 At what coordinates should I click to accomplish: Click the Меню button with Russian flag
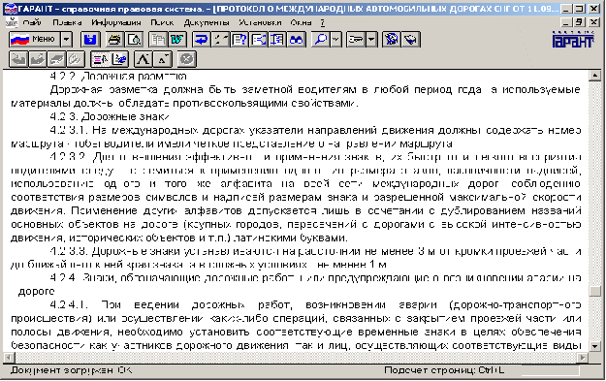tap(35, 39)
